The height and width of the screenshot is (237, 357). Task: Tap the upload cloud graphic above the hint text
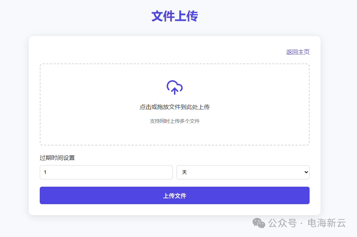(174, 87)
